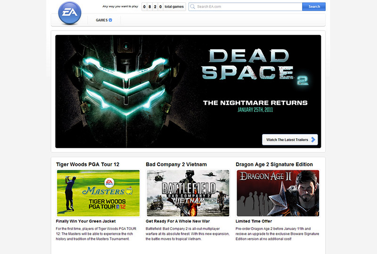Click the magnifier icon in the search box
The height and width of the screenshot is (254, 377).
(192, 7)
